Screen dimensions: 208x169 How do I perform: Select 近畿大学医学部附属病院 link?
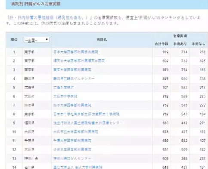(x=72, y=150)
